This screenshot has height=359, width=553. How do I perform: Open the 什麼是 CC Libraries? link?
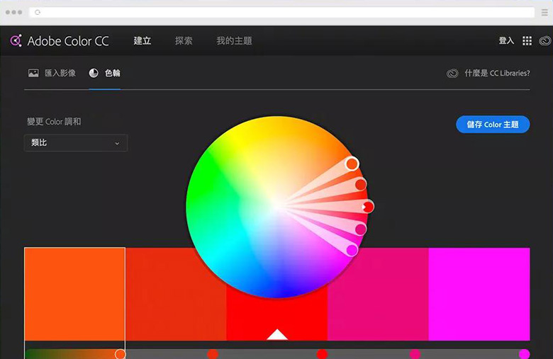pos(496,74)
